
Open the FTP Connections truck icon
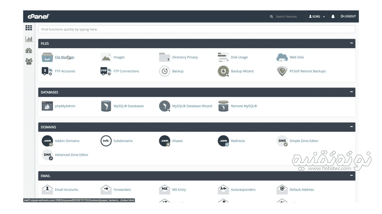(x=106, y=71)
